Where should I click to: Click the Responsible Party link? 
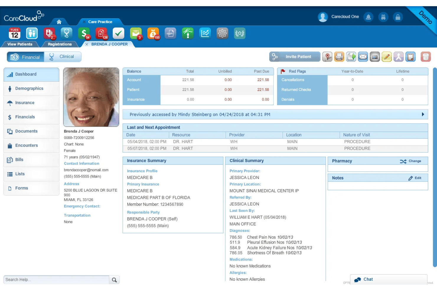tap(143, 212)
